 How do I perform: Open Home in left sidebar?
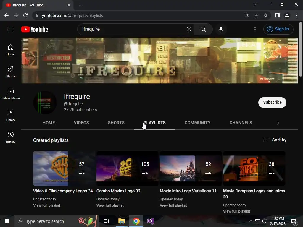[11, 50]
